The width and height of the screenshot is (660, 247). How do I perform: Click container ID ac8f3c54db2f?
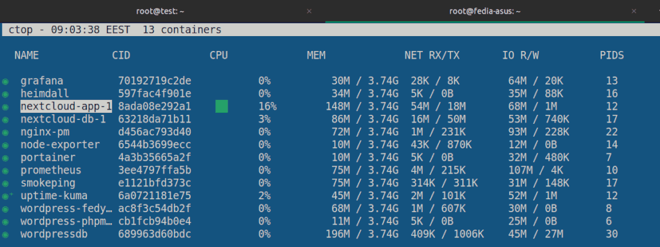click(x=155, y=209)
